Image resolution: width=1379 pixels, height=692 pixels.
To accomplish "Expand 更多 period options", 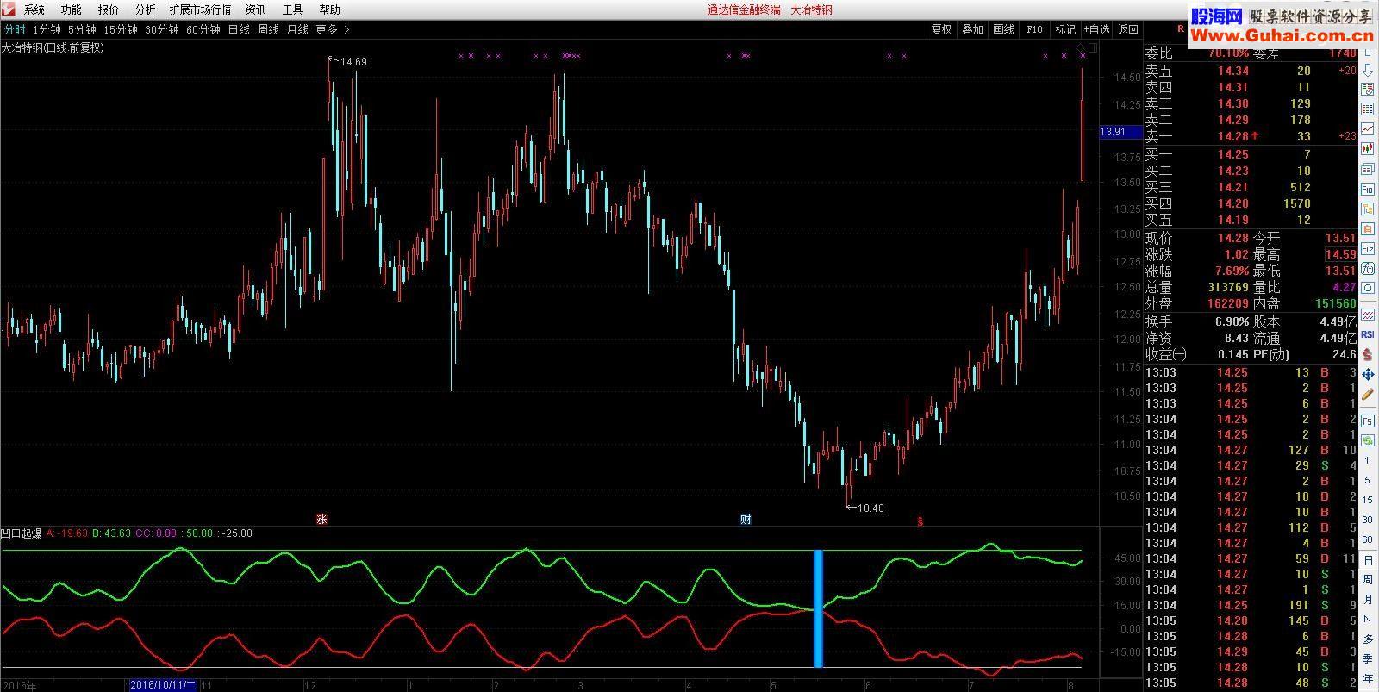I will click(332, 29).
